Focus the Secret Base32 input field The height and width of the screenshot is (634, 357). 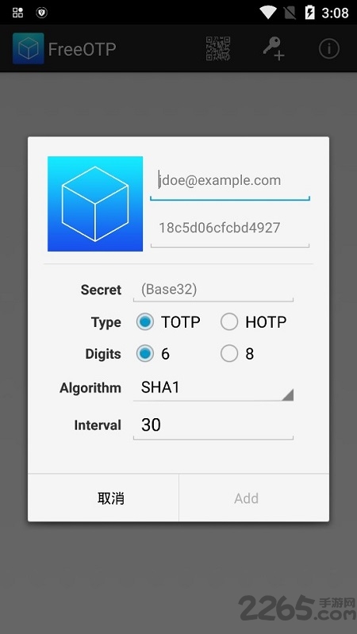(213, 290)
